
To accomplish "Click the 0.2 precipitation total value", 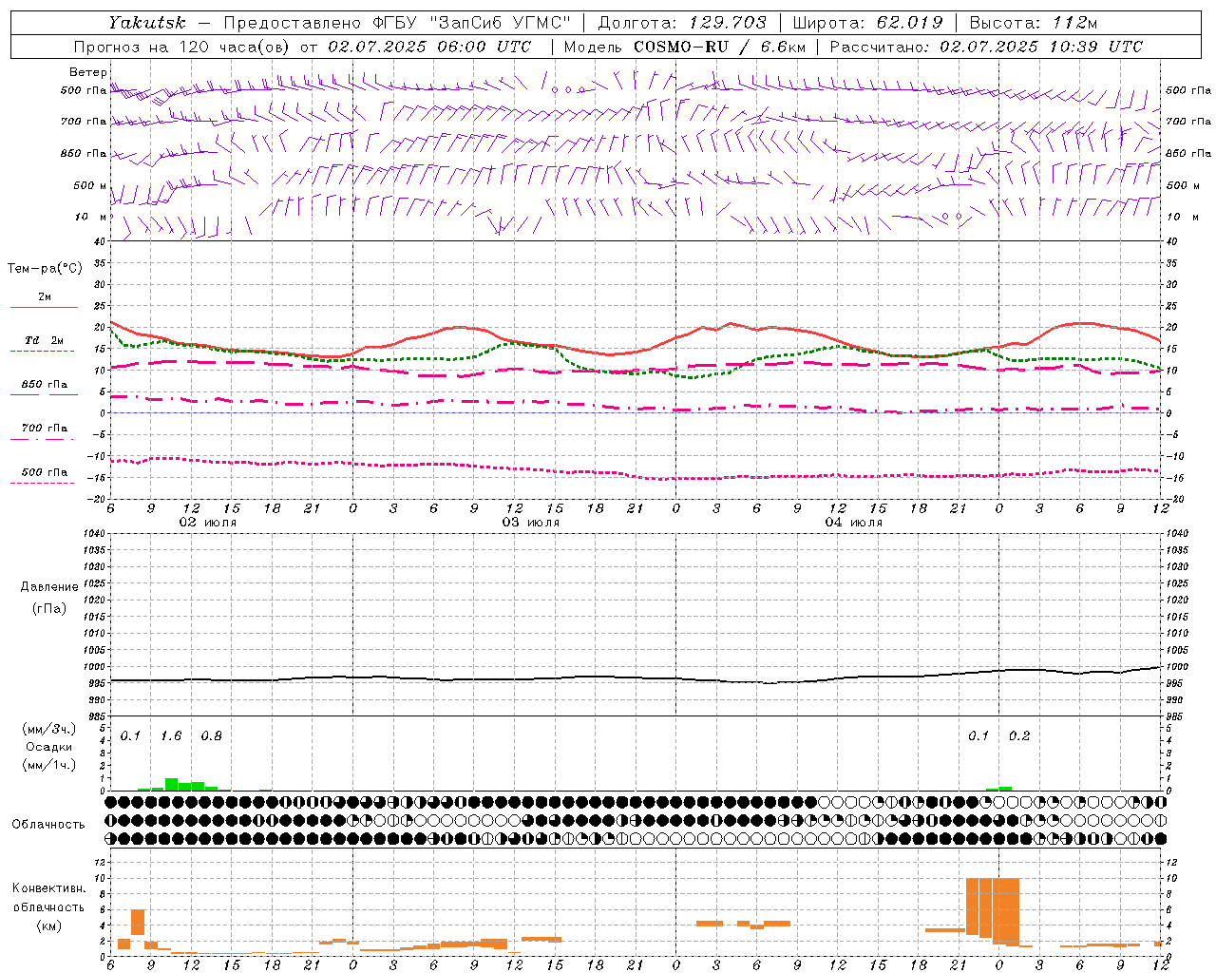I will [1019, 736].
